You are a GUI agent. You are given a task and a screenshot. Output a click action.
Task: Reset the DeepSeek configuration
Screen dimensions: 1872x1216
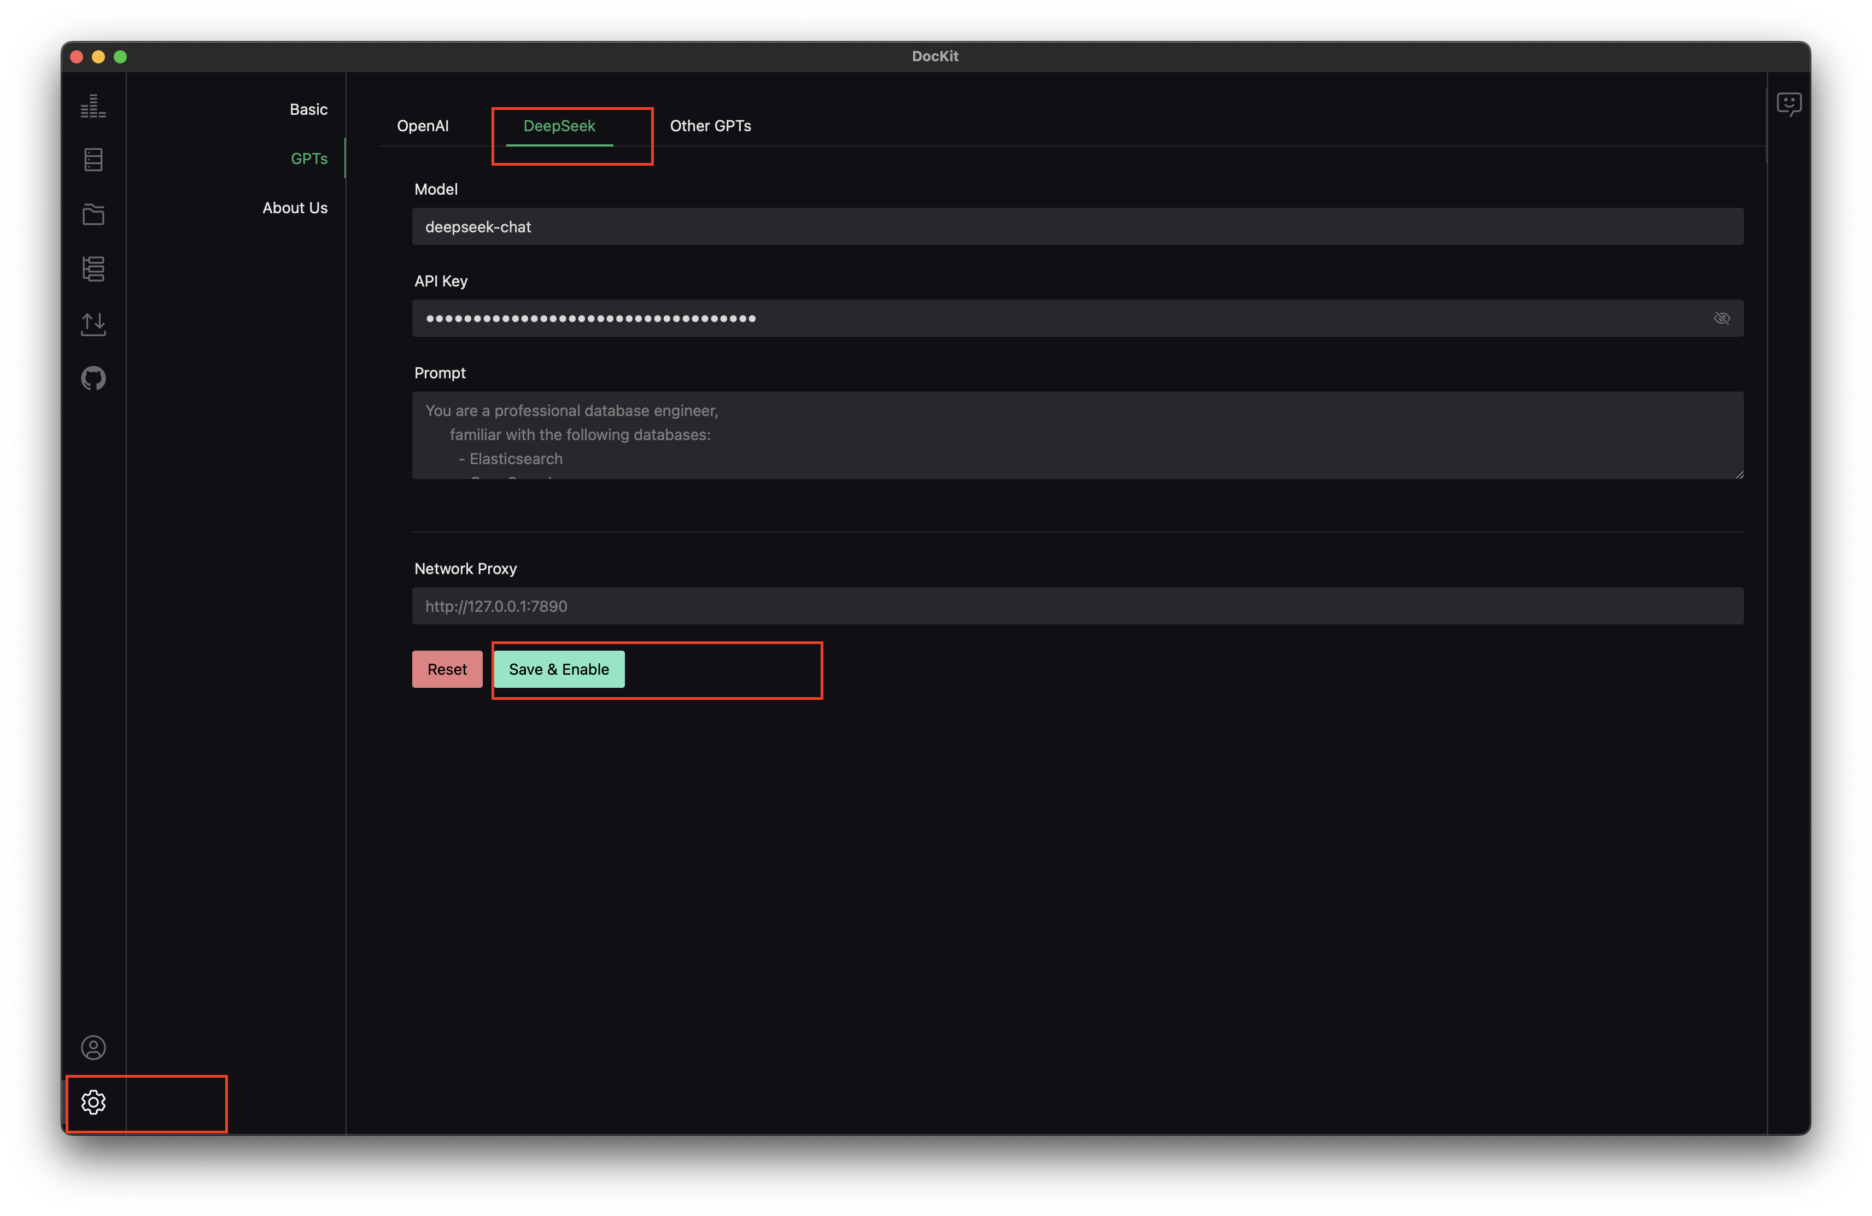coord(446,669)
